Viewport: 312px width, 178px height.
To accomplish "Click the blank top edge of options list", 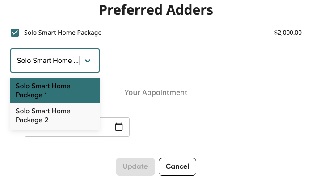I will [x=55, y=77].
